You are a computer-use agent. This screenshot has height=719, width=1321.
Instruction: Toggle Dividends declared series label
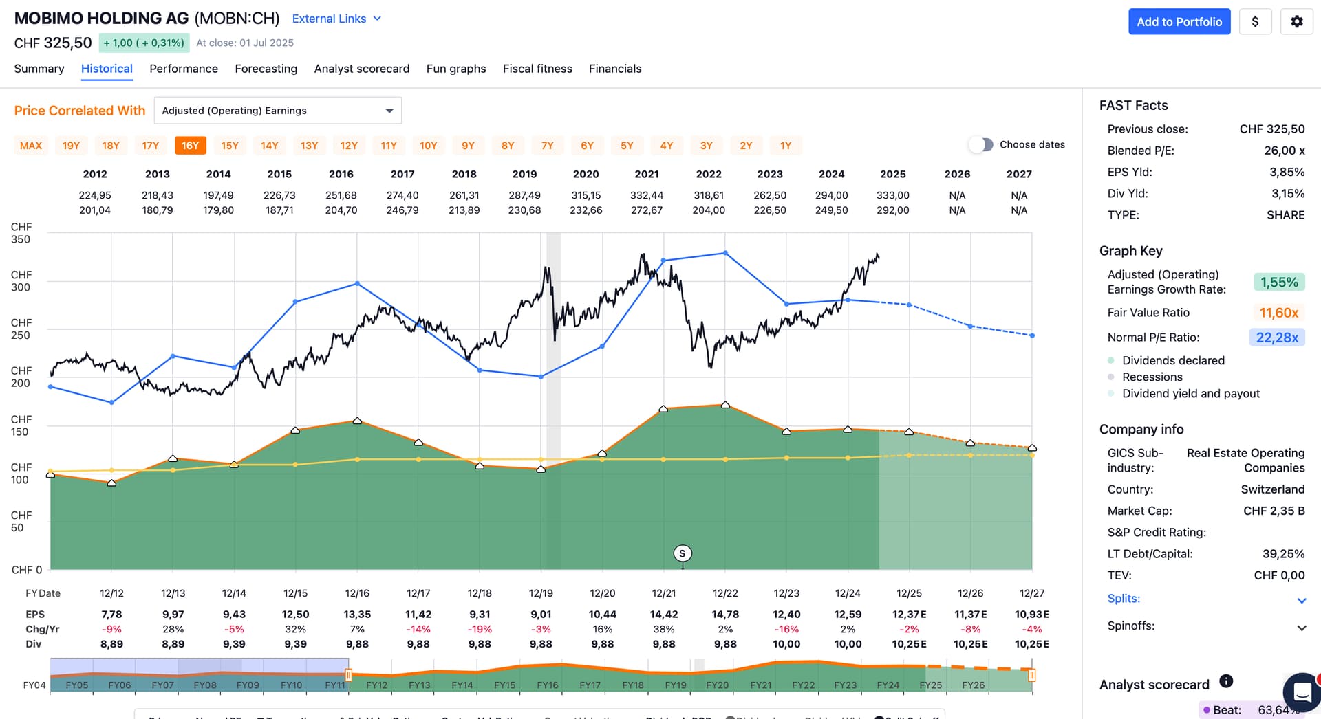(1173, 360)
